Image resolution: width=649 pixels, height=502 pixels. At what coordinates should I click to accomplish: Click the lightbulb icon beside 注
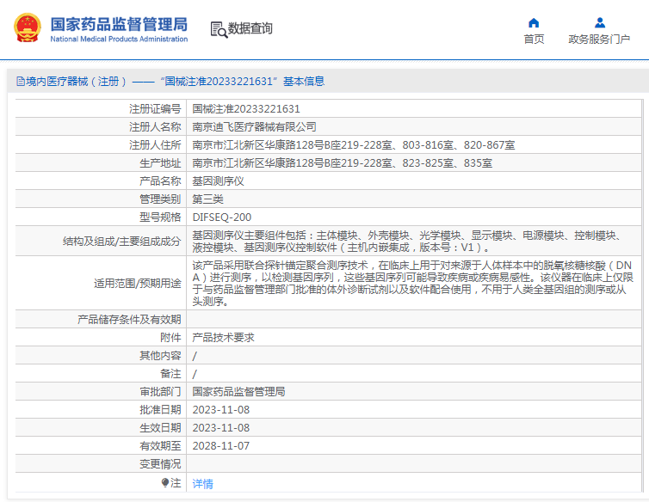click(x=165, y=482)
